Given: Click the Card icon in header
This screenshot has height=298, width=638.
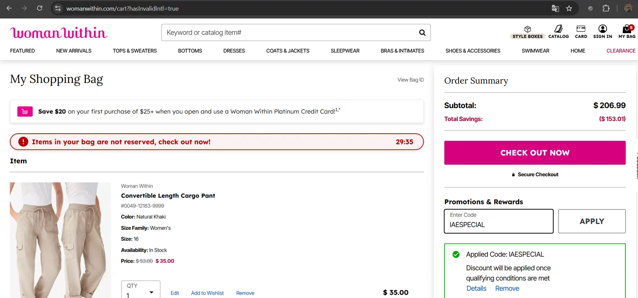Looking at the screenshot, I should click(x=581, y=29).
